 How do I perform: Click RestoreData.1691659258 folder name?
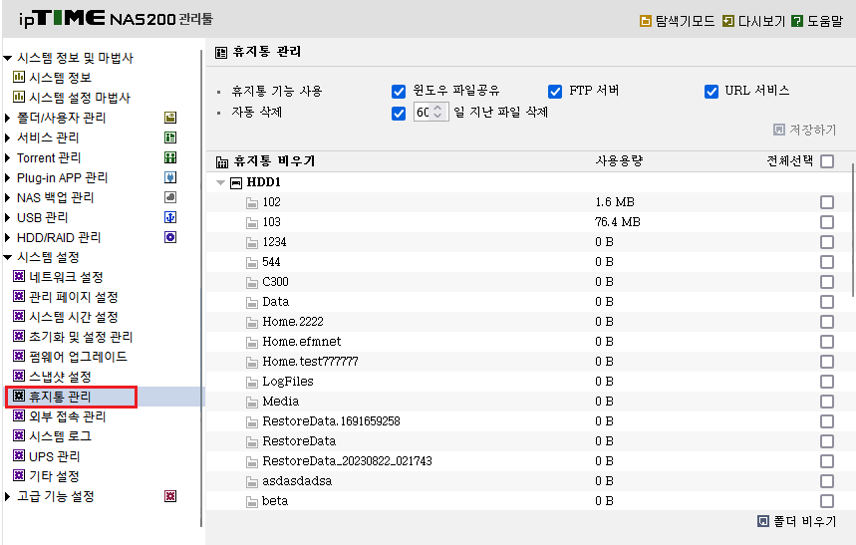(x=331, y=421)
